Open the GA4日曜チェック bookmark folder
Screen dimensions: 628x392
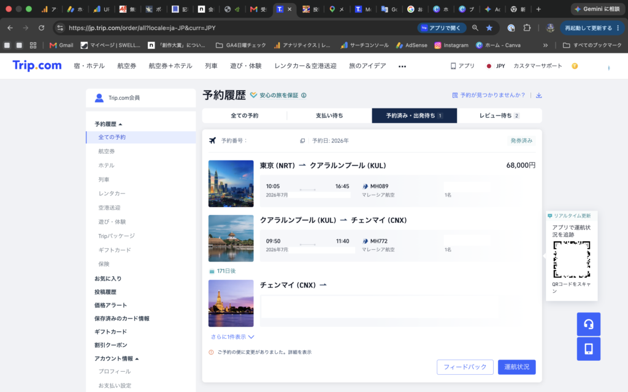coord(240,45)
